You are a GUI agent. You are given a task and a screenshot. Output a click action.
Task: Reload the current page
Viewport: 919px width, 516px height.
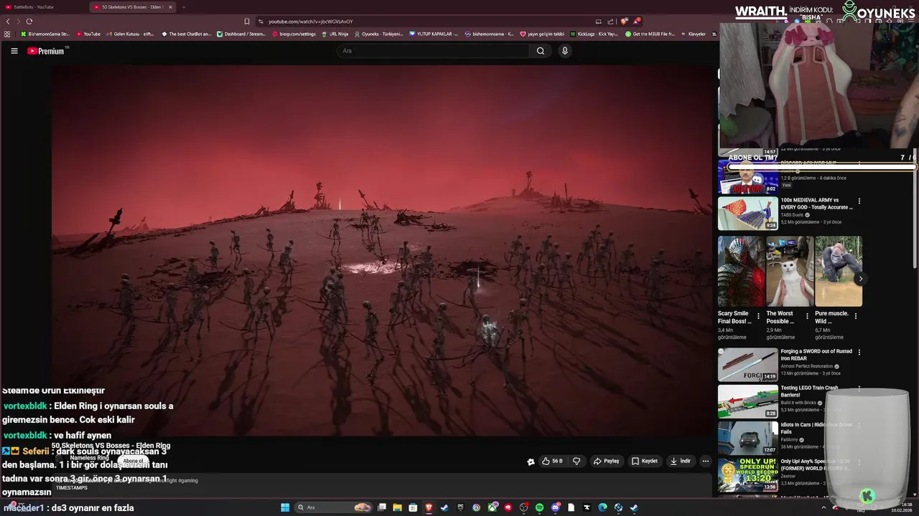pyautogui.click(x=29, y=21)
